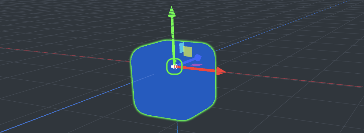Select the speaker audio source icon

tap(174, 67)
